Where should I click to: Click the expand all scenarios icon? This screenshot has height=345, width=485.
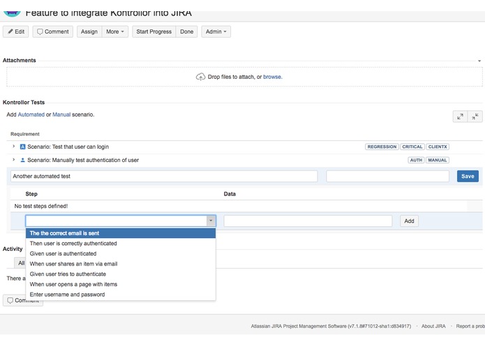pyautogui.click(x=461, y=117)
